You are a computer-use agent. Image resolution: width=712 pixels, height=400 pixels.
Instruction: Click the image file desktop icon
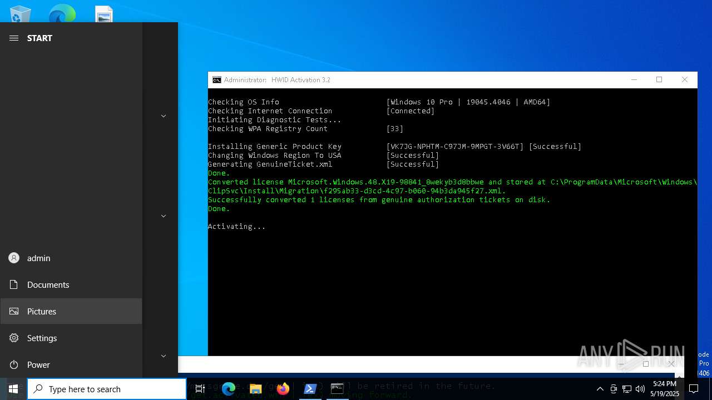tap(104, 14)
